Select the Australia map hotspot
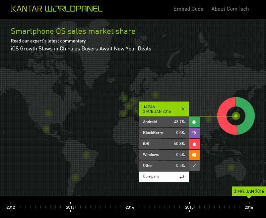 point(231,168)
